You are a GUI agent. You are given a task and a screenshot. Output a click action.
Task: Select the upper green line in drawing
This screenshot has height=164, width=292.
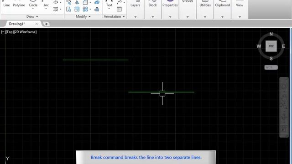[x=95, y=60]
